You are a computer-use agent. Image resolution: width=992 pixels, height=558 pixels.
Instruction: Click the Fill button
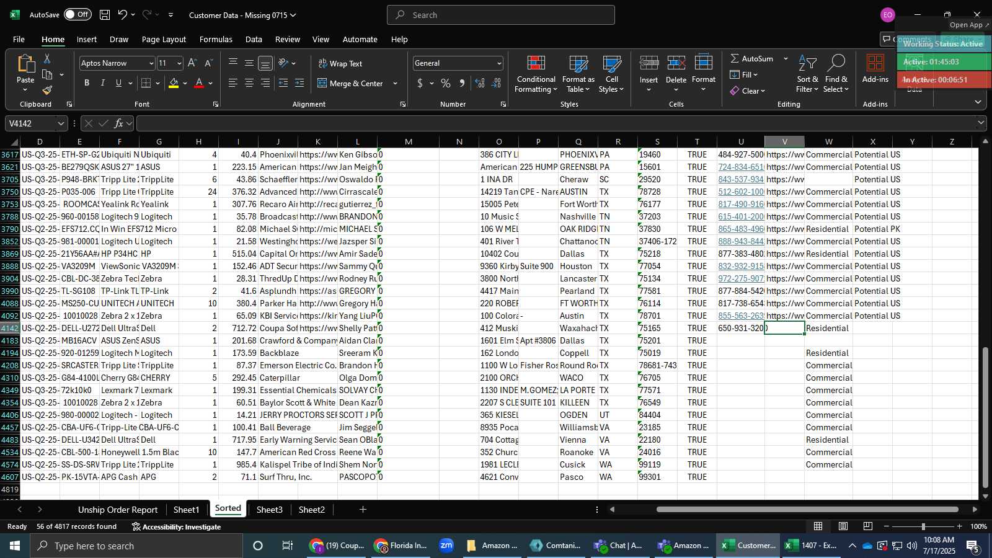[x=744, y=74]
